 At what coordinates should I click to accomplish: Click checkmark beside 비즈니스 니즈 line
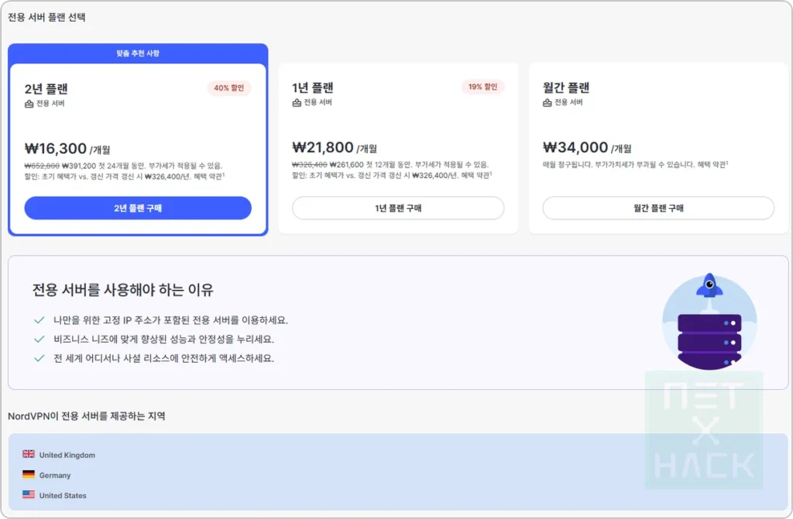[39, 339]
